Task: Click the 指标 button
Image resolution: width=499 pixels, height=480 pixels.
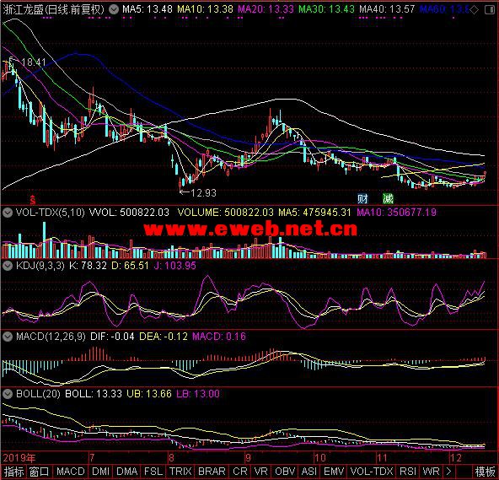Action: (13, 472)
